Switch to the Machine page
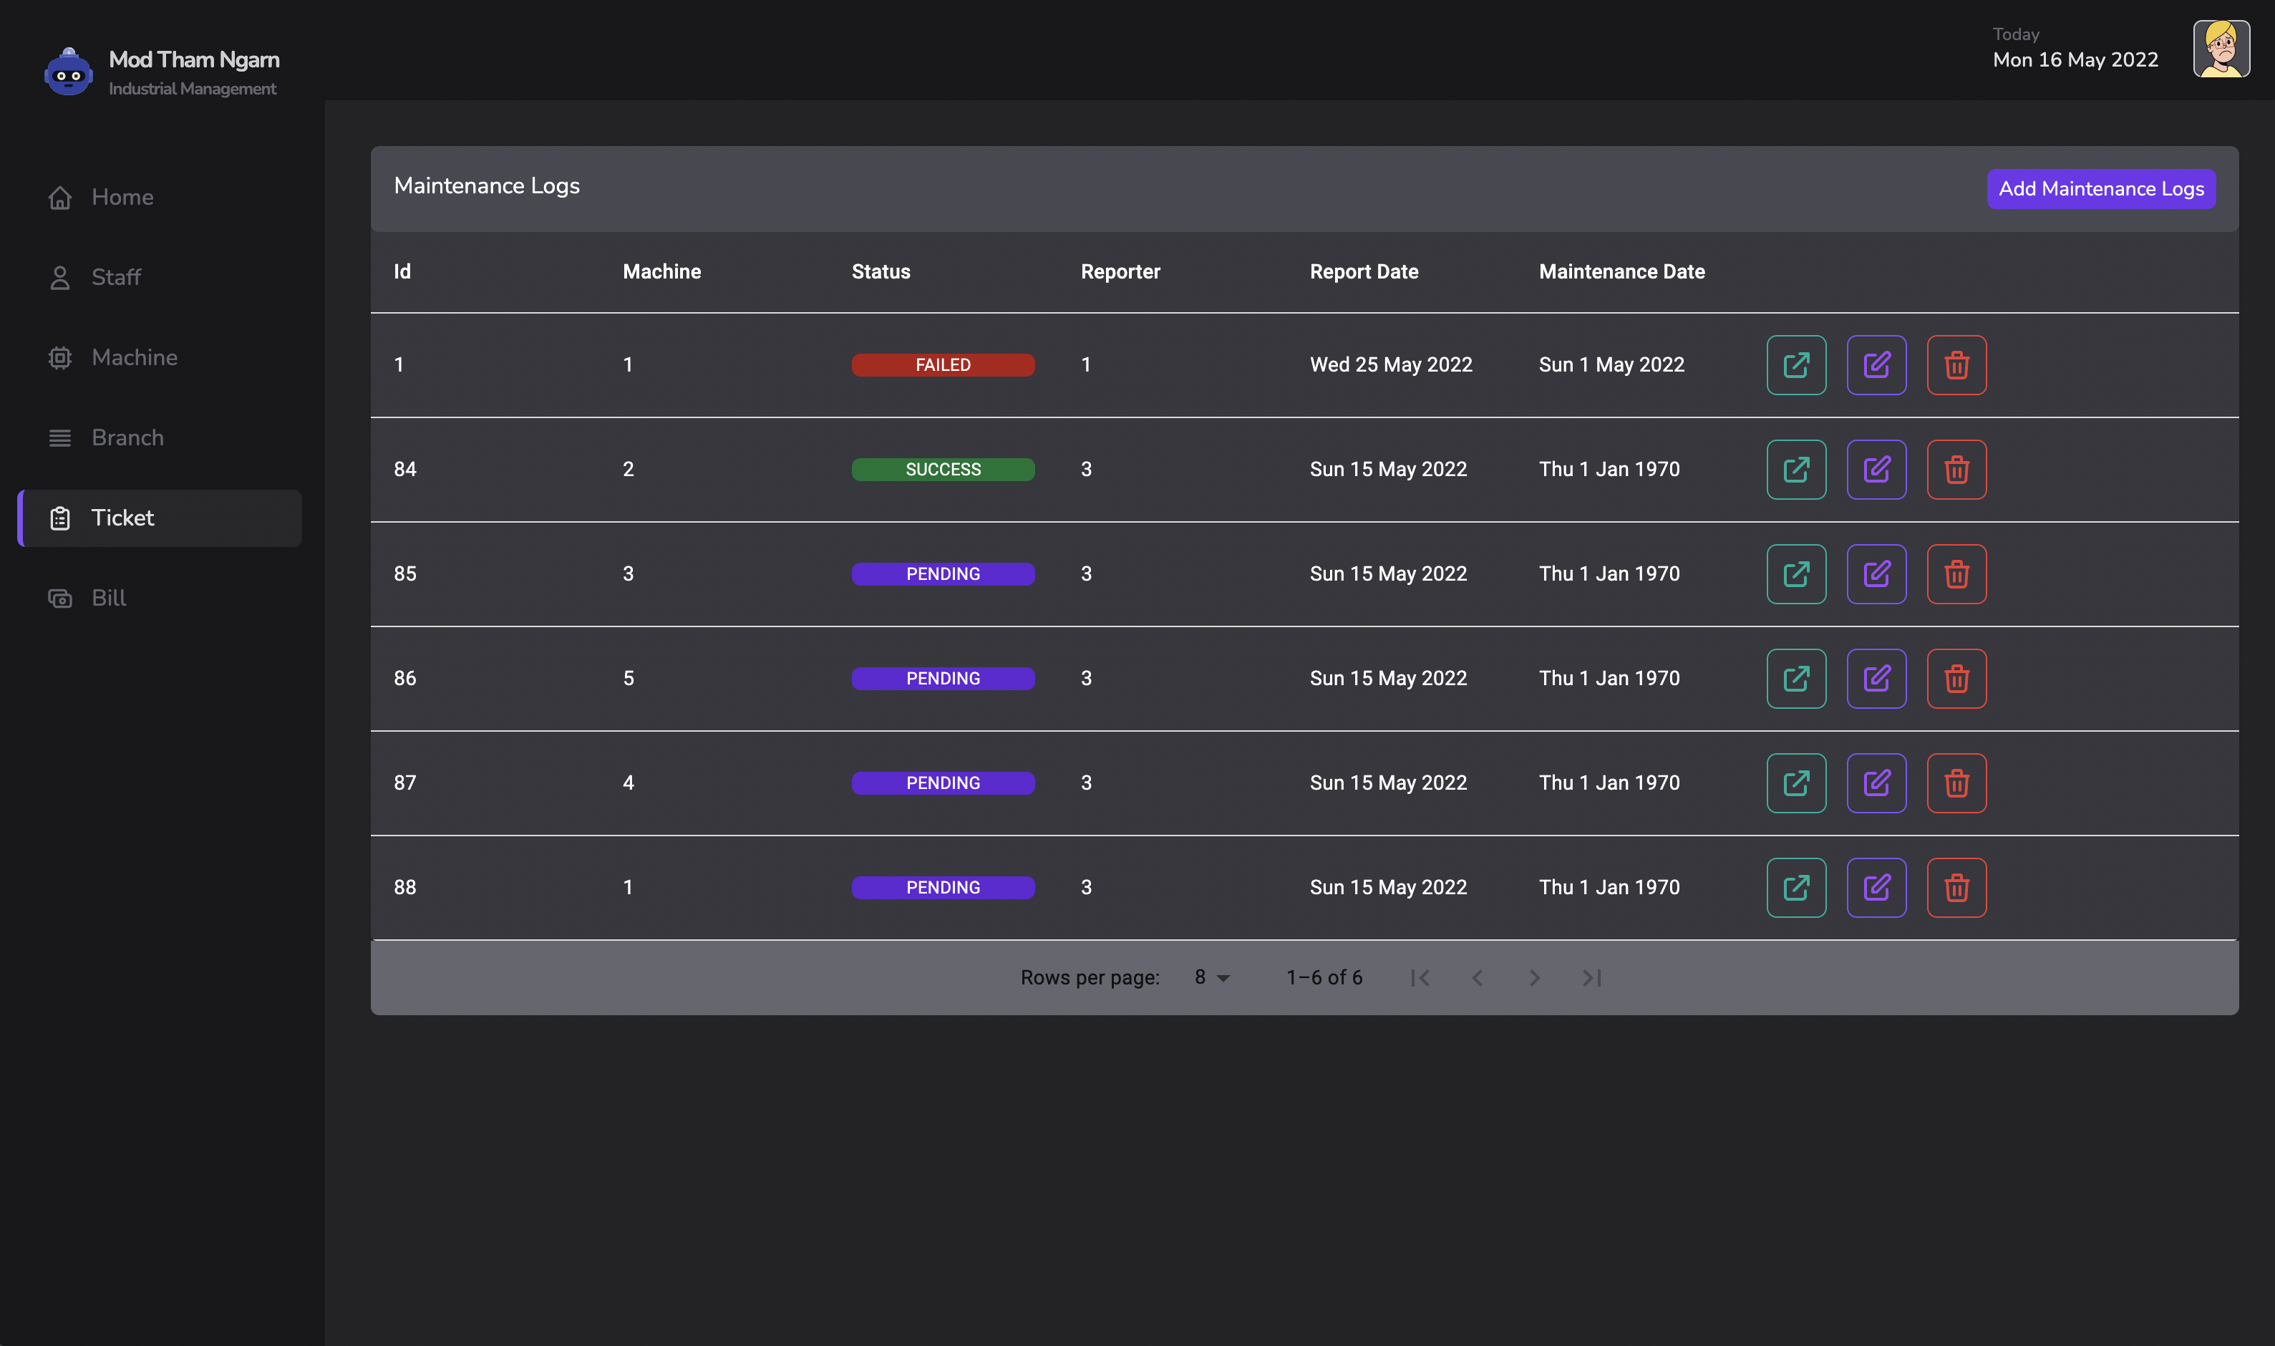The image size is (2275, 1346). click(134, 357)
